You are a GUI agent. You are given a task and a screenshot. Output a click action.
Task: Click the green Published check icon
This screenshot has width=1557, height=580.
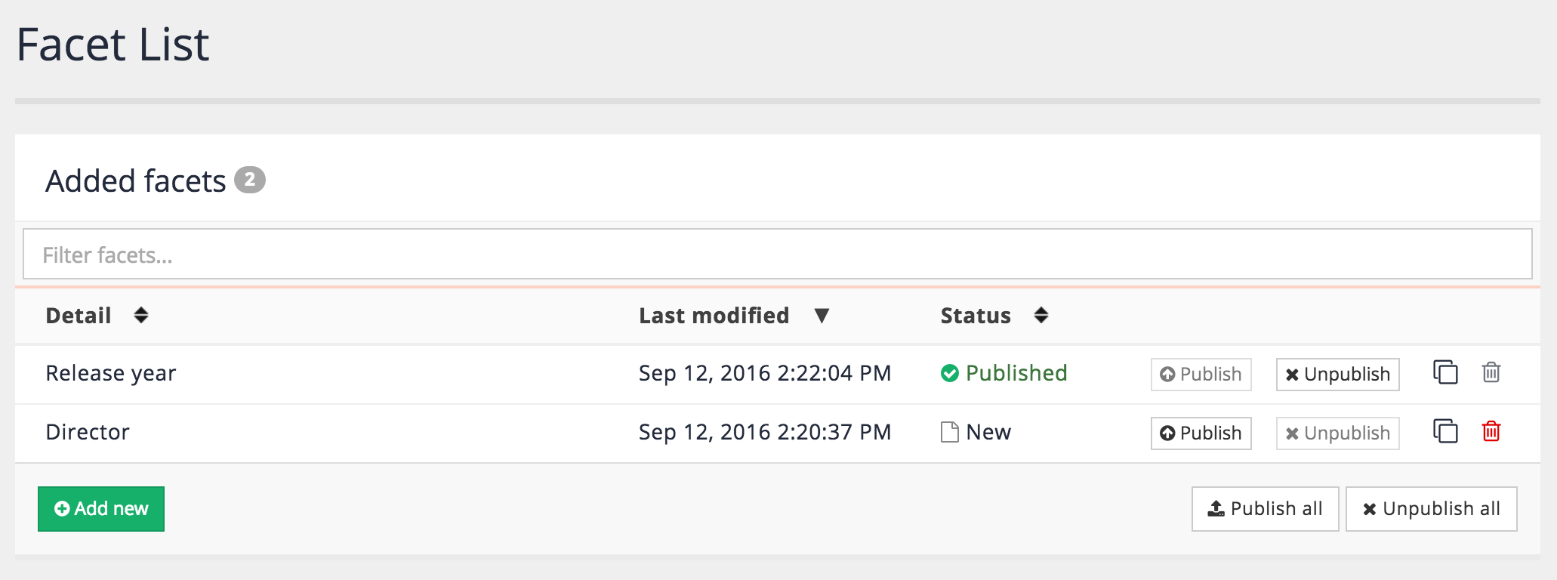(950, 373)
